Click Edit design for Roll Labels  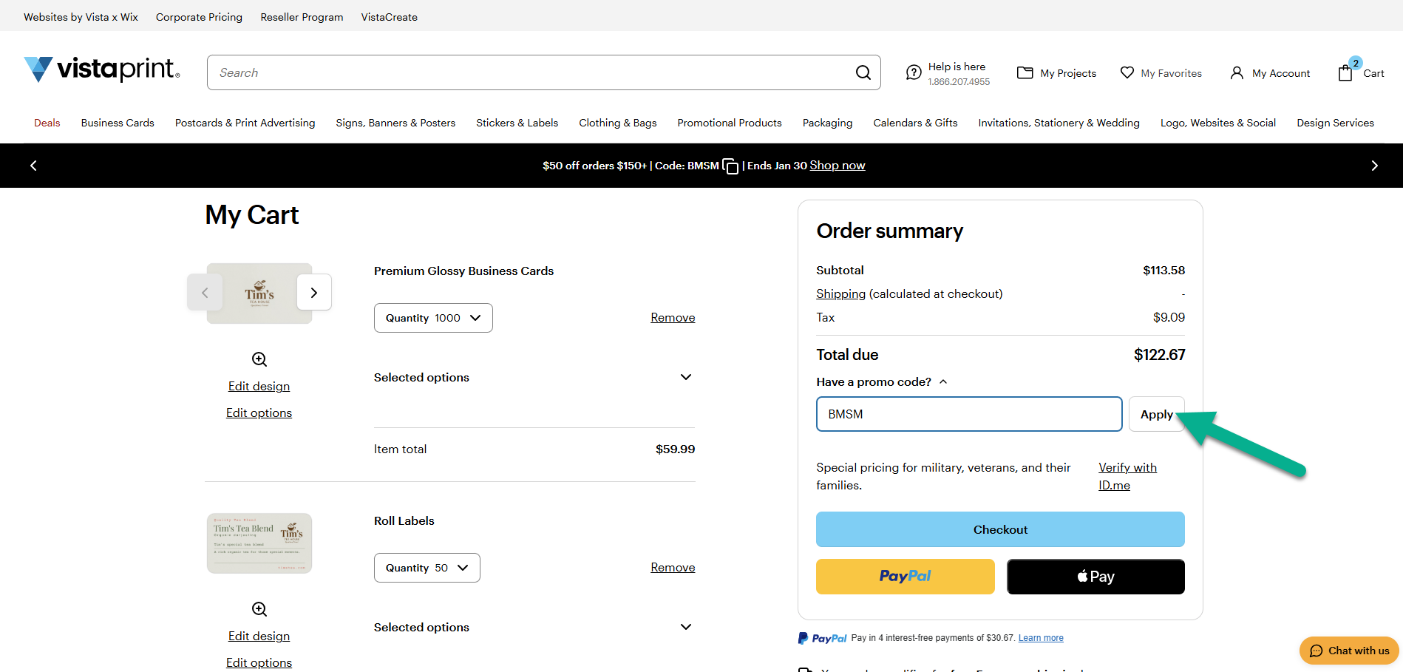pos(259,636)
